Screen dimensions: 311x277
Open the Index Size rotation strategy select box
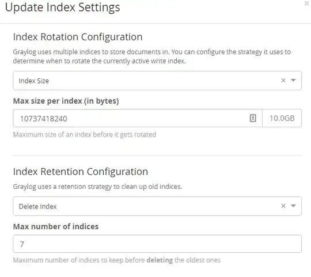[x=157, y=81]
